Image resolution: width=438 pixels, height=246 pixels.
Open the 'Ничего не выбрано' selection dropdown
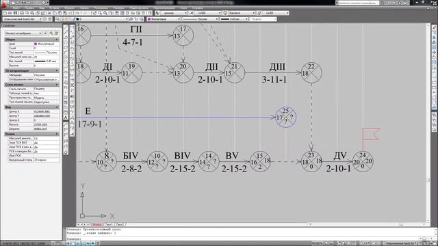click(23, 33)
